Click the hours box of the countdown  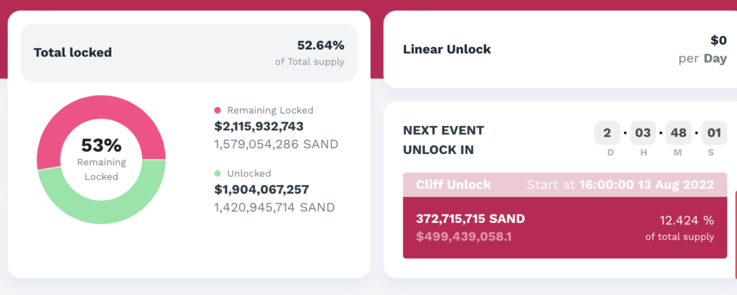click(643, 133)
